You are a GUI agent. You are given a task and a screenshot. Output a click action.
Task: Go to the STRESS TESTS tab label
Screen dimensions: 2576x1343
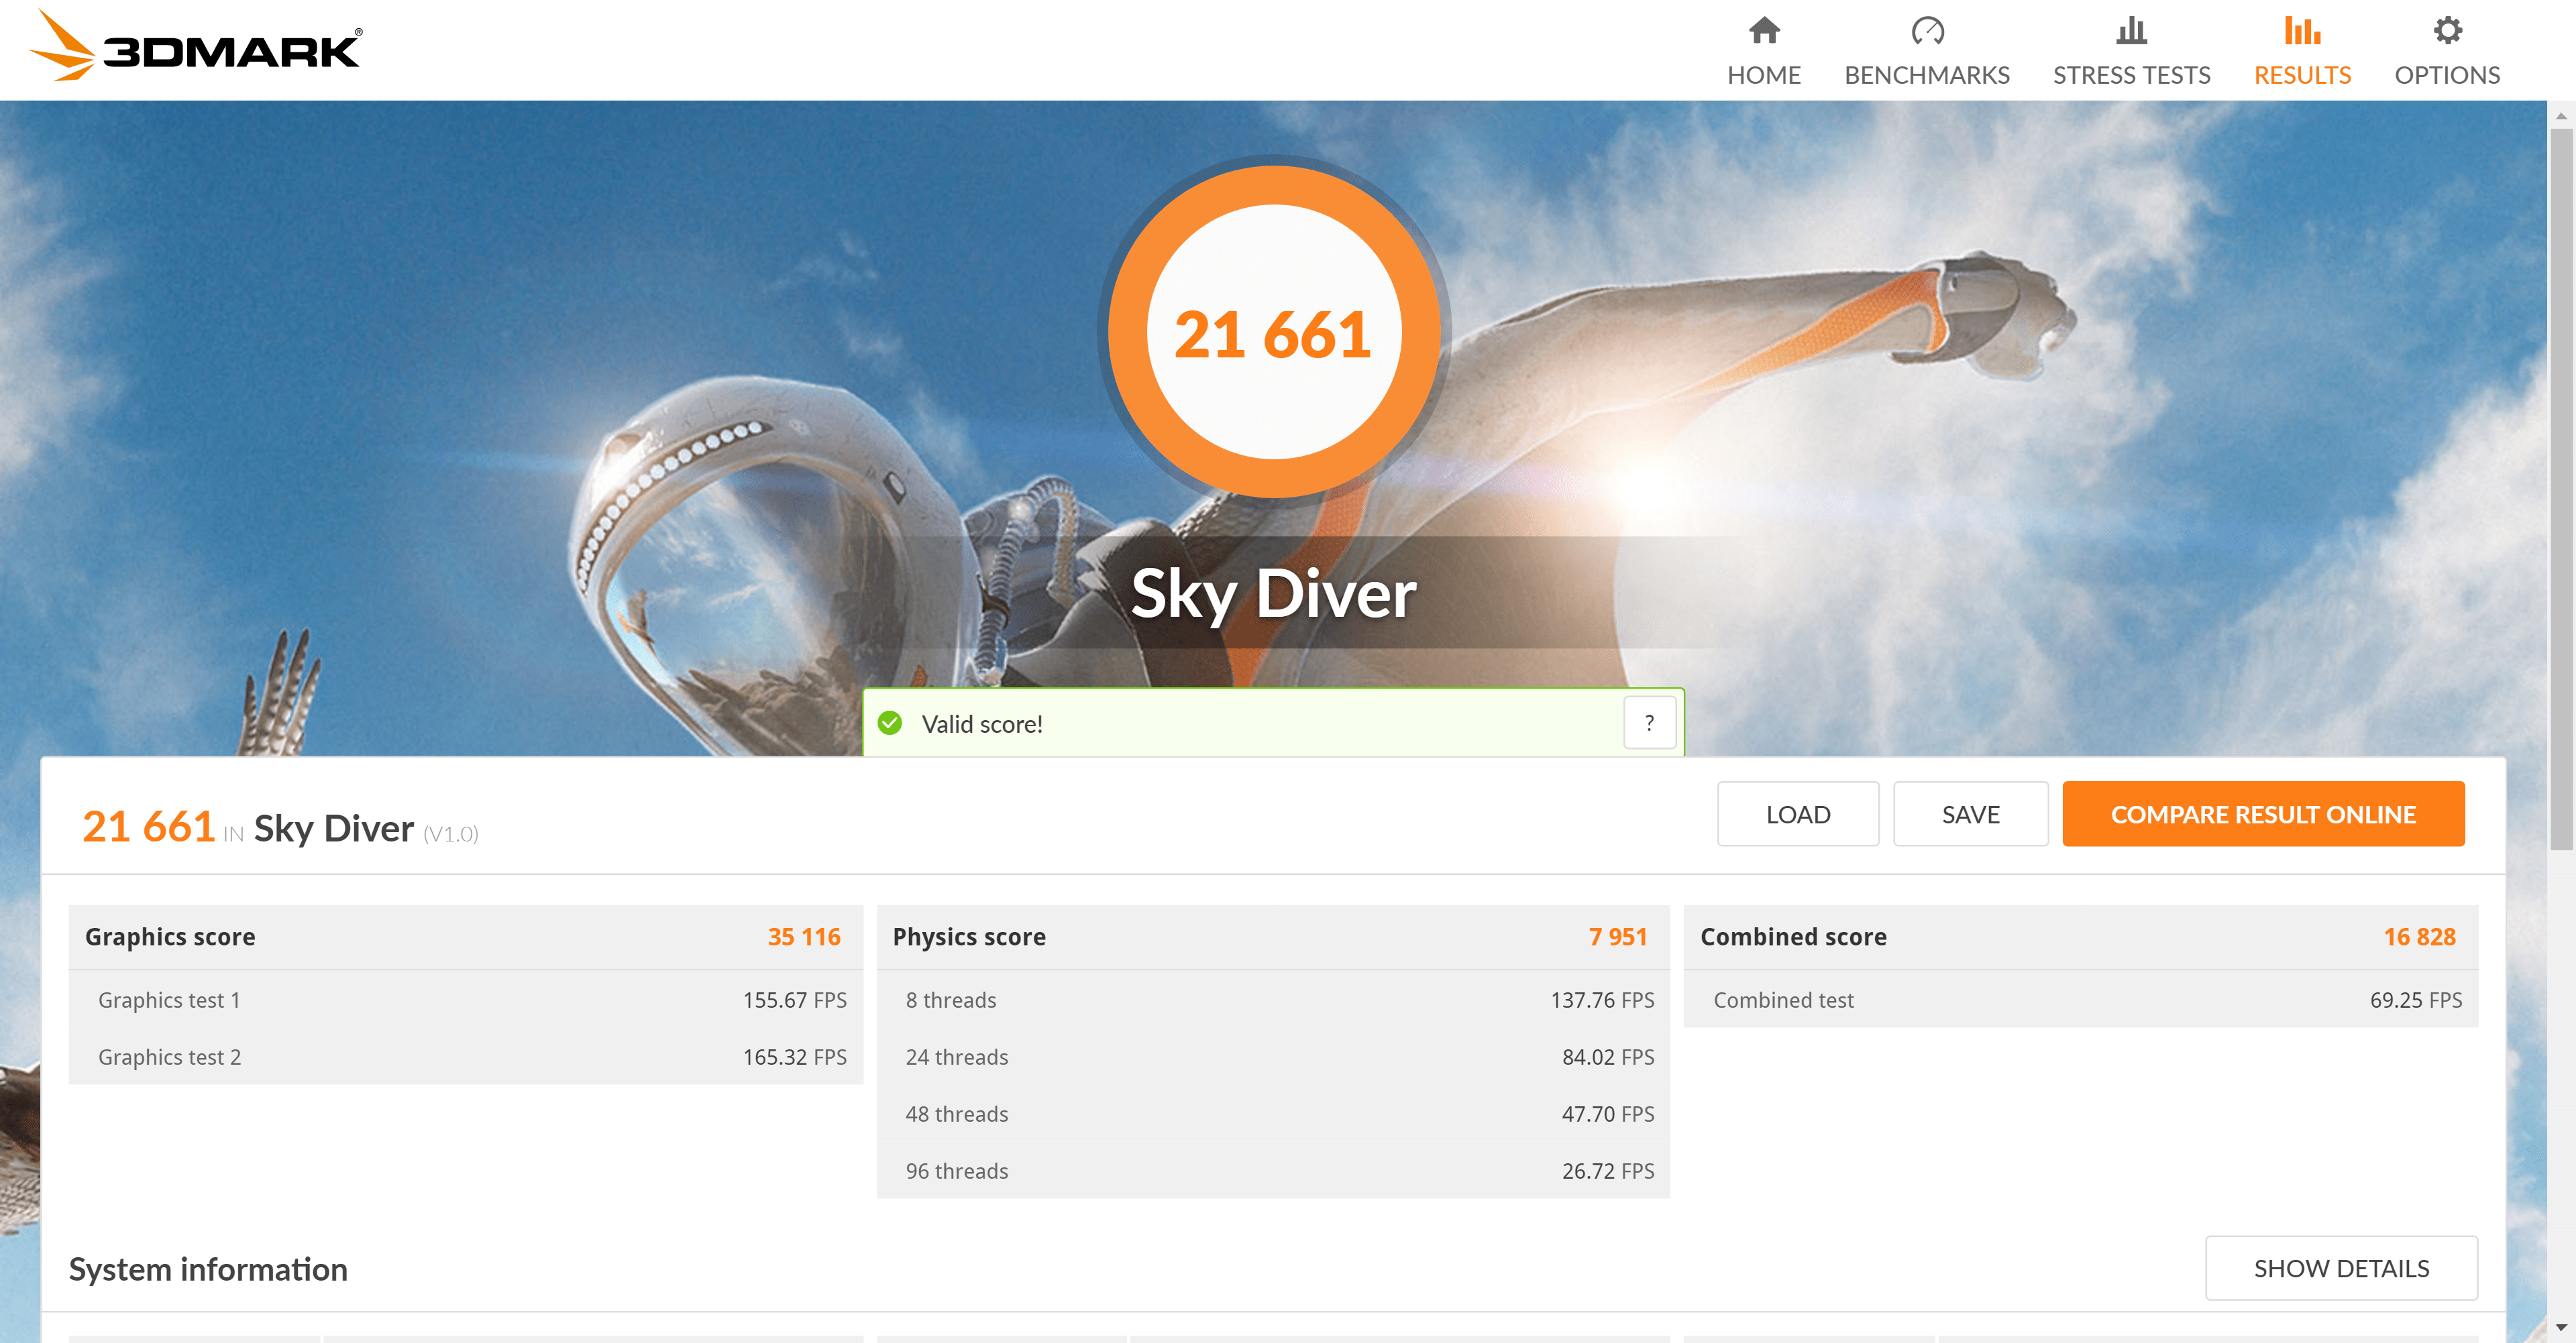coord(2131,75)
